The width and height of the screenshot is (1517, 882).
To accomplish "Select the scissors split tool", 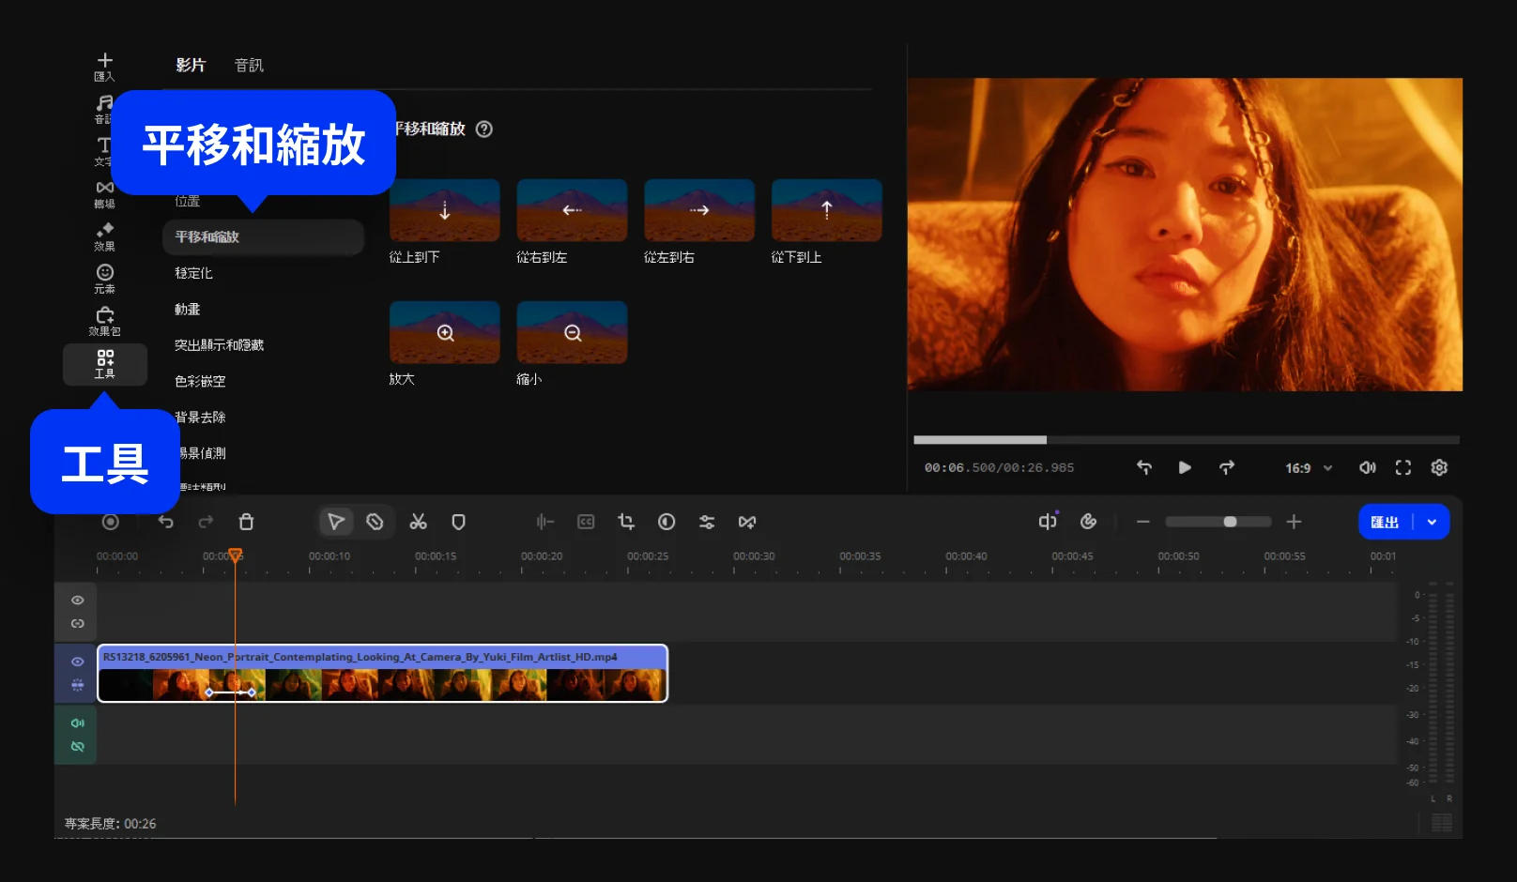I will pos(419,522).
